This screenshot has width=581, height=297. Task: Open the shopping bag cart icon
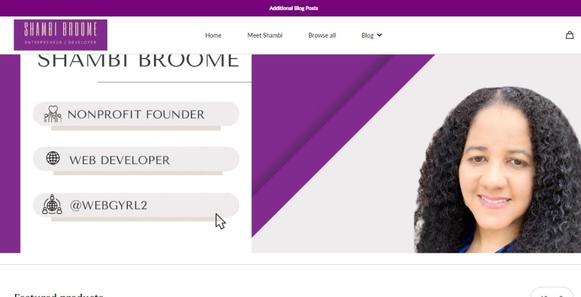click(569, 35)
